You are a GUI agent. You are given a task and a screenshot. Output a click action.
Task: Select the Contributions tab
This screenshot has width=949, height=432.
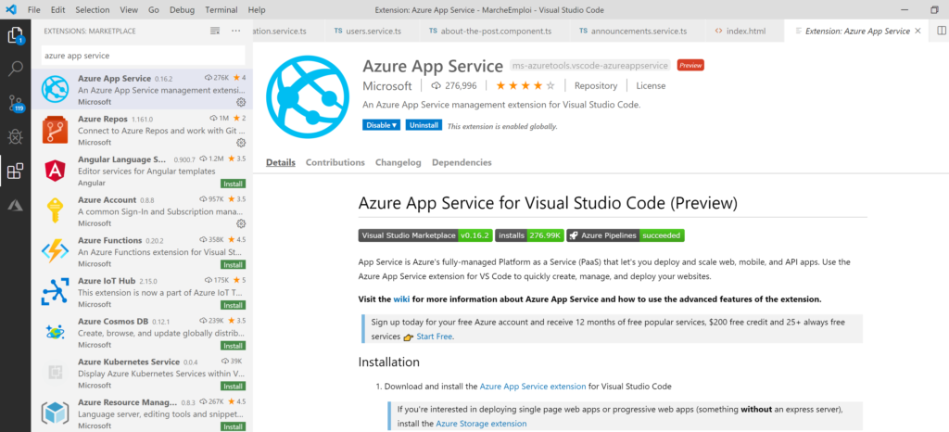pos(335,162)
